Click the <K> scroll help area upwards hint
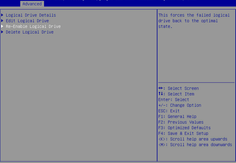Screen dimensions: 236x163 coord(193,139)
